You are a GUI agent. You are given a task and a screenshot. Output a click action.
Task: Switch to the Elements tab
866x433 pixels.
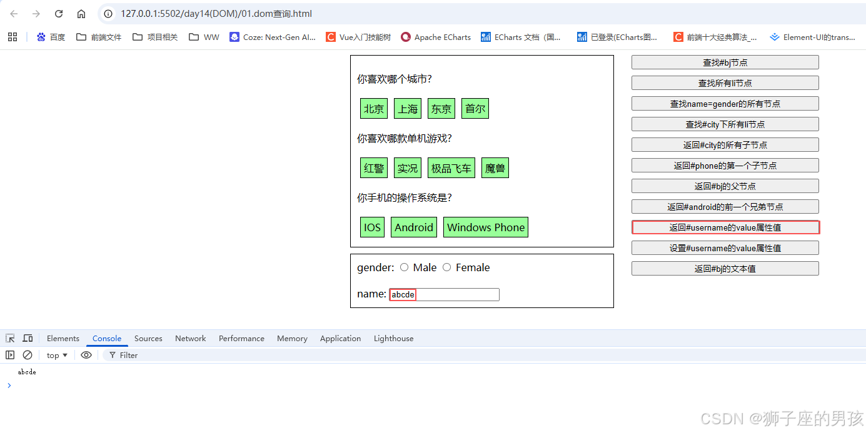tap(63, 338)
